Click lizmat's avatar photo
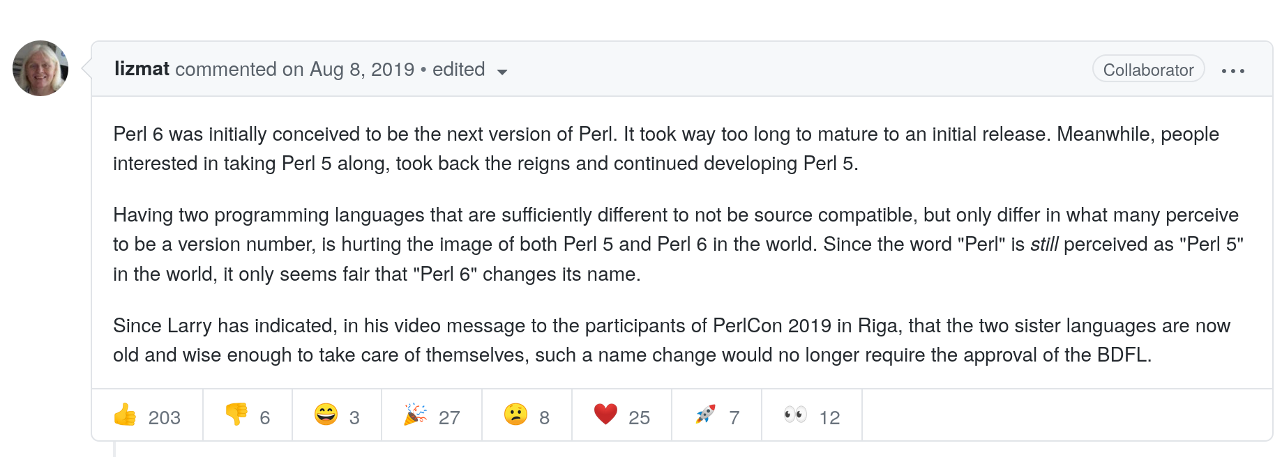 [40, 68]
